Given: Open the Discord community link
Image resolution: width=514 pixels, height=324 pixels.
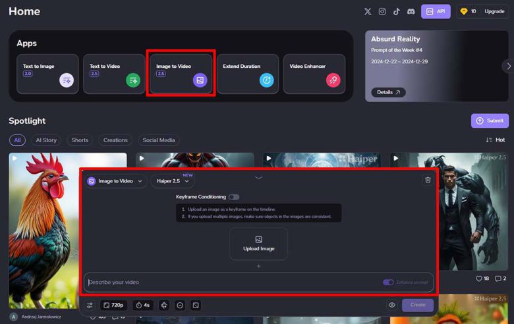Looking at the screenshot, I should [411, 11].
